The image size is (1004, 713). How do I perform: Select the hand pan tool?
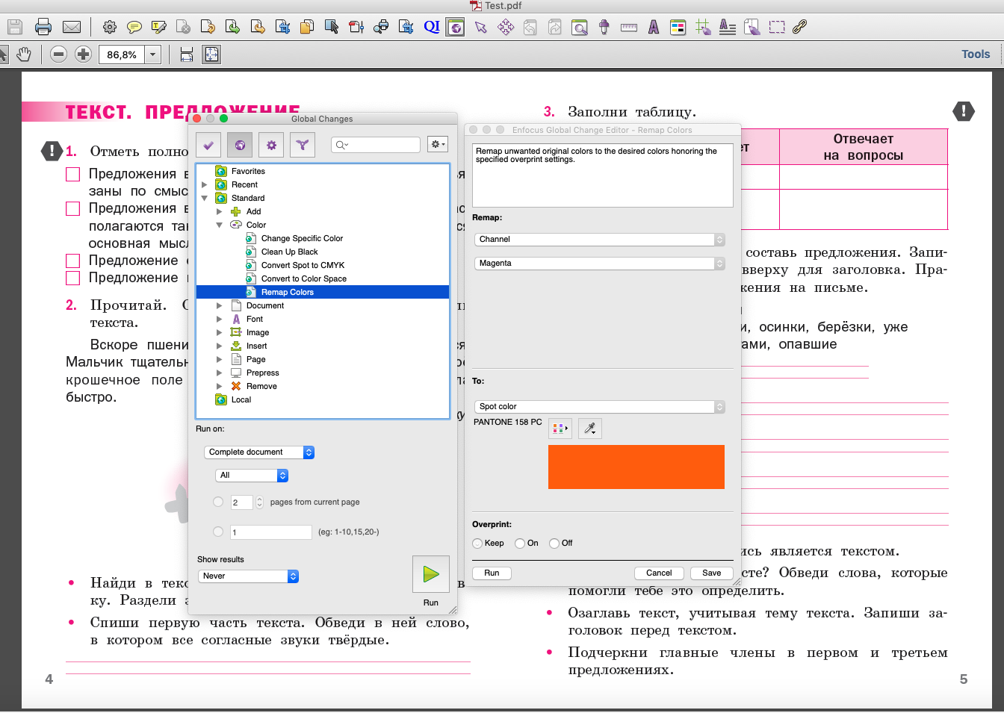[24, 55]
